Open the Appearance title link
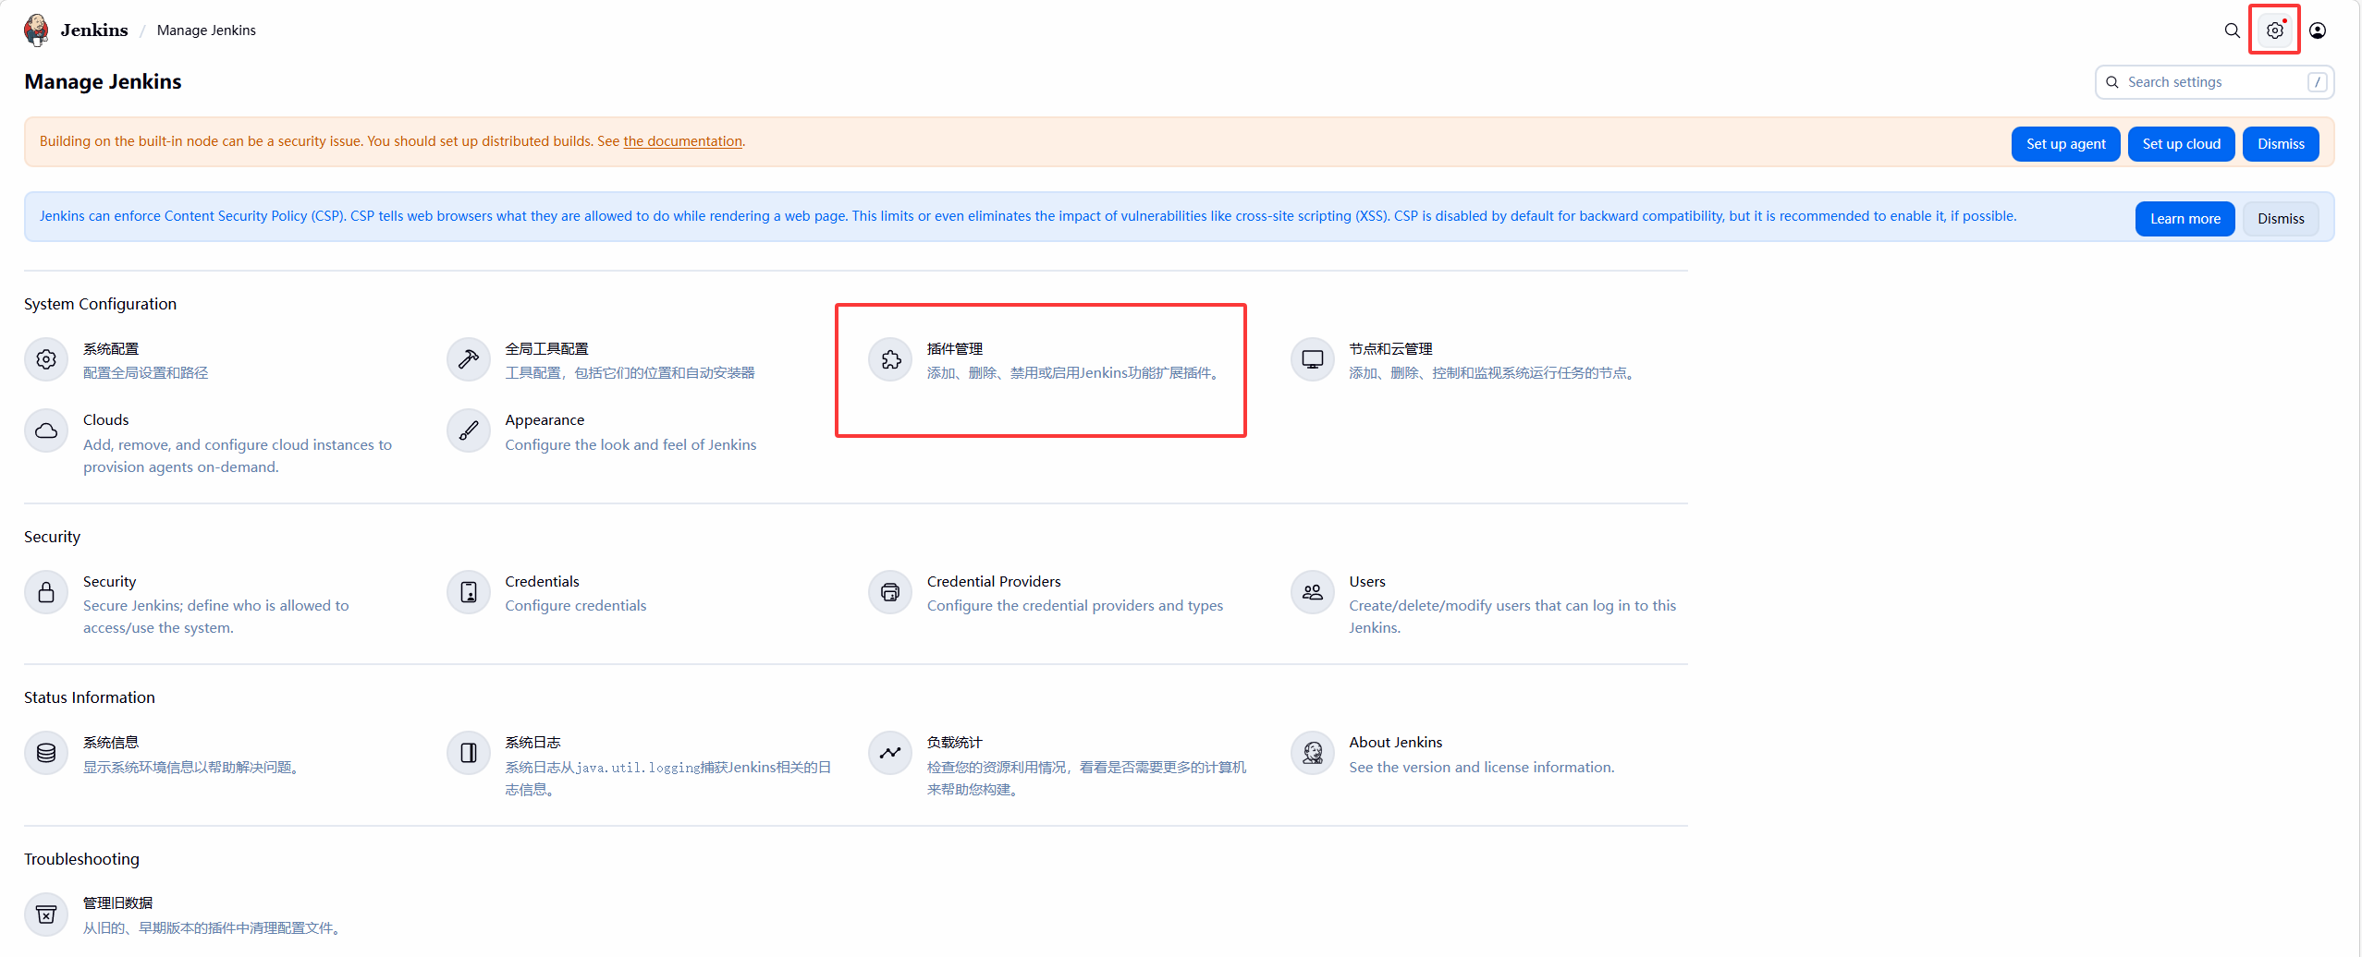 click(545, 420)
